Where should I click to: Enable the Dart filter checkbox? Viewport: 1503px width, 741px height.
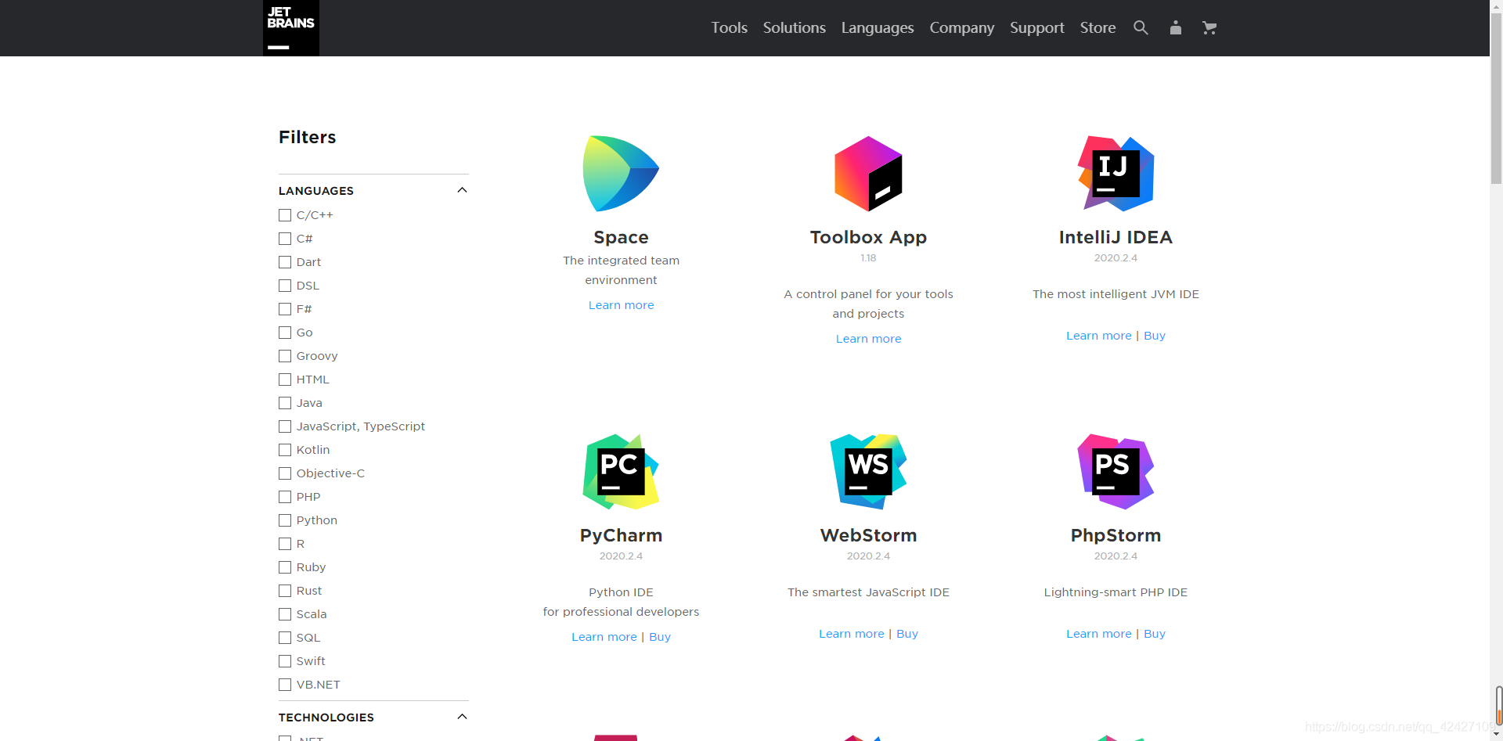point(285,262)
